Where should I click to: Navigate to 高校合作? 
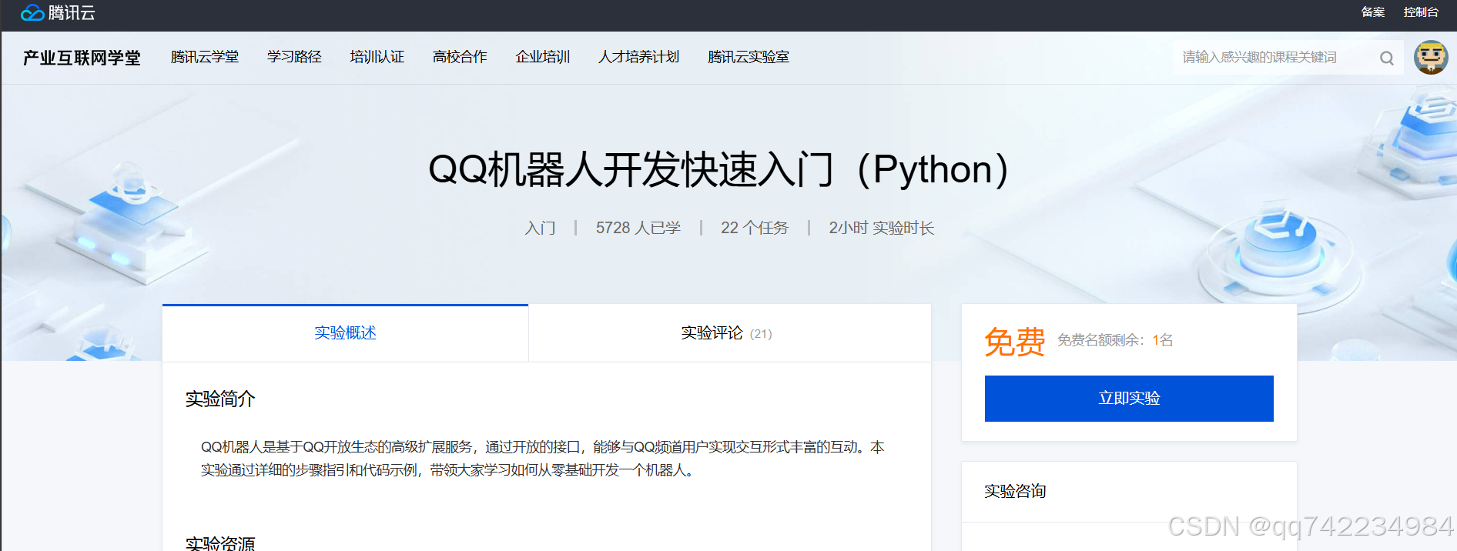coord(460,57)
